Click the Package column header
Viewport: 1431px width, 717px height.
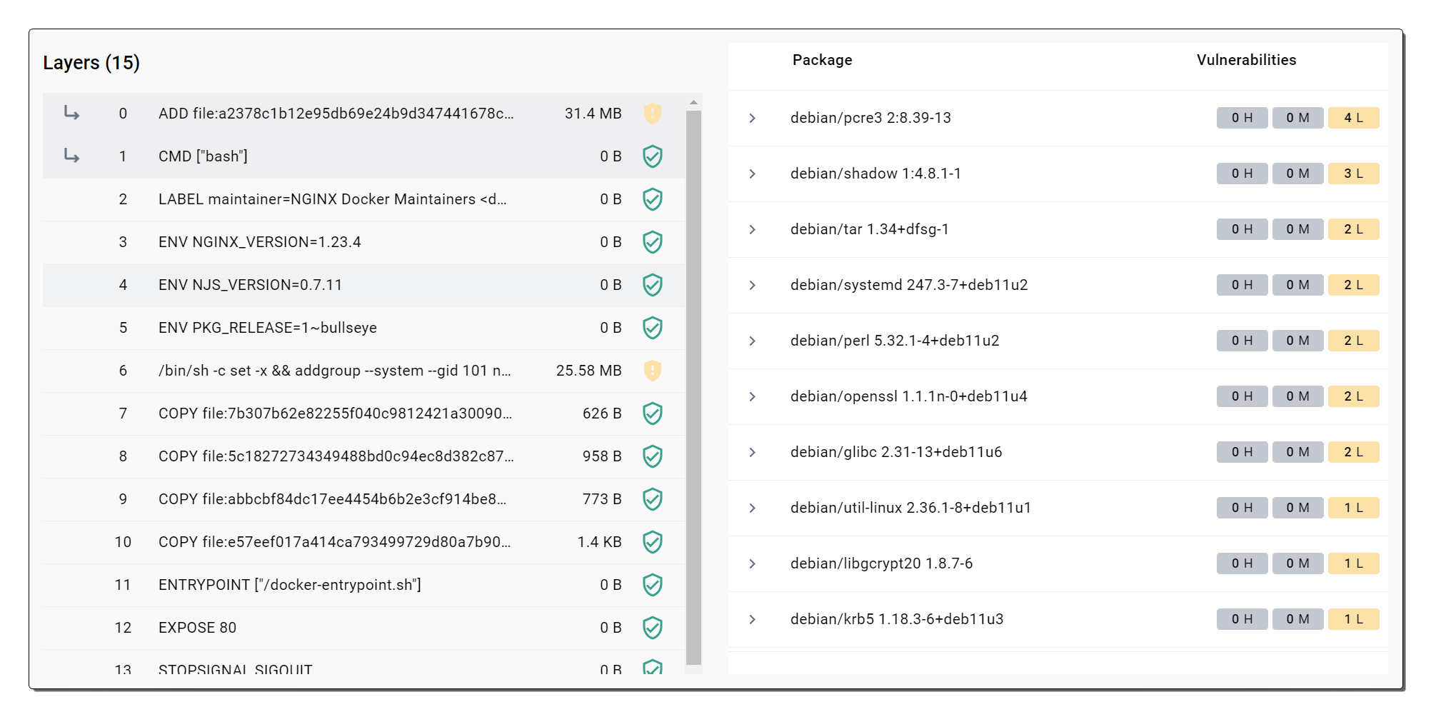[x=822, y=60]
